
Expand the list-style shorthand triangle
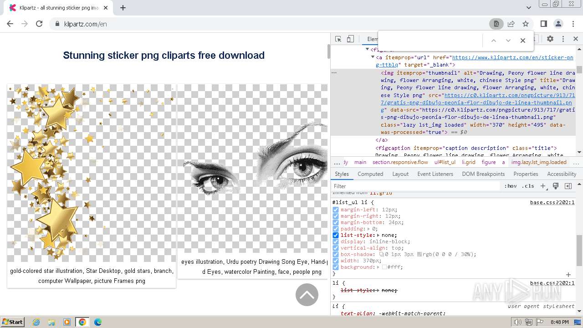378,236
